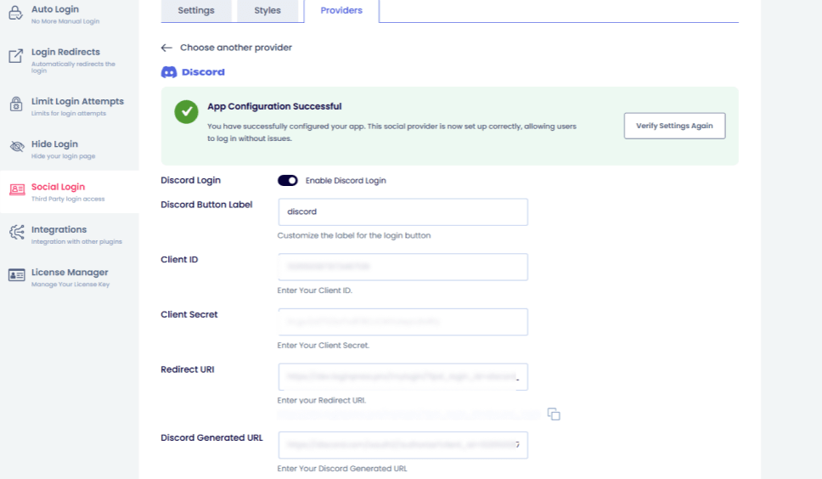This screenshot has height=479, width=822.
Task: Click the green success checkmark icon
Action: click(186, 111)
